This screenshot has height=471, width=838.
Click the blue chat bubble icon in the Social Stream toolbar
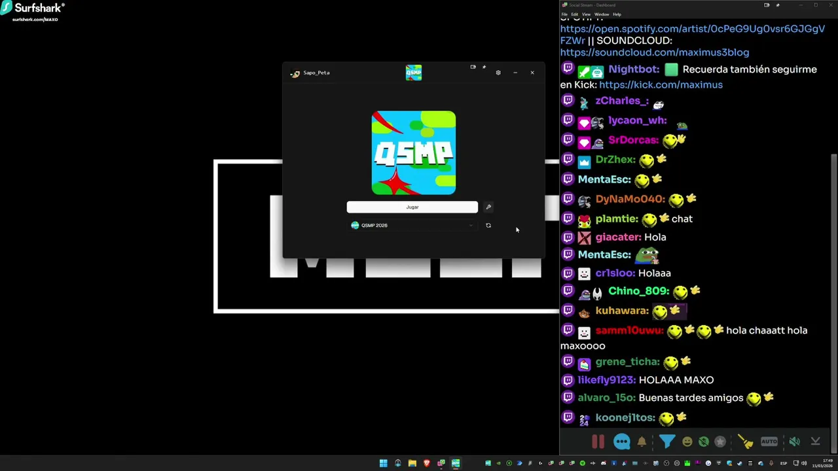coord(621,442)
